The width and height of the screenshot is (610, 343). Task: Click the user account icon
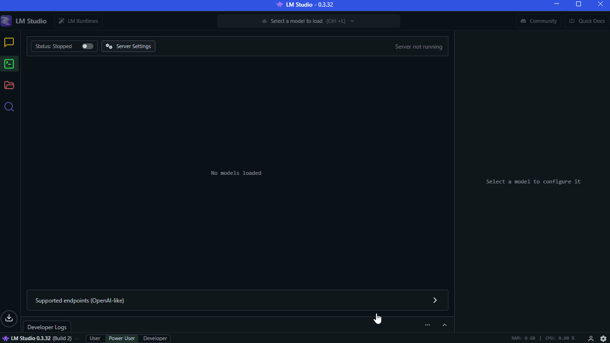click(x=591, y=338)
